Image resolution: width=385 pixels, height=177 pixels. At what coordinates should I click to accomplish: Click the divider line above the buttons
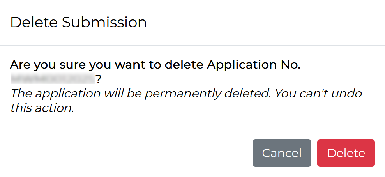pyautogui.click(x=192, y=127)
